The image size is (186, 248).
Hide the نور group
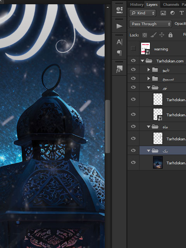click(x=133, y=87)
